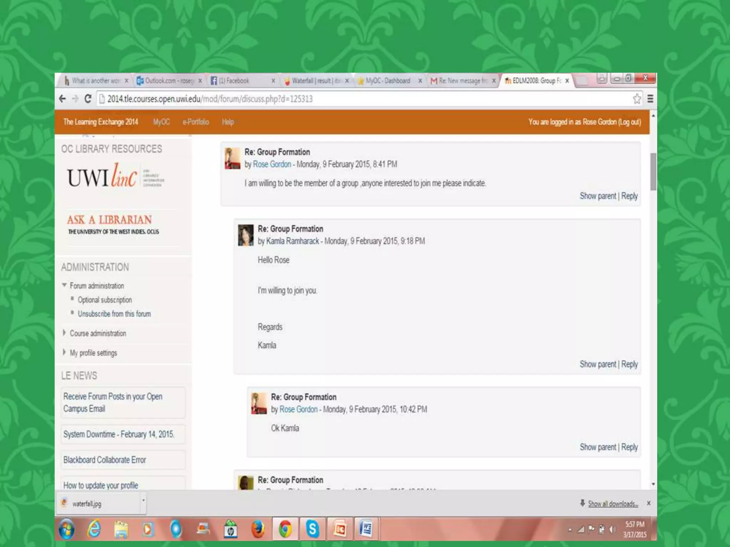Open e-Portfolio in the orange menu
Viewport: 730px width, 547px height.
coord(196,122)
